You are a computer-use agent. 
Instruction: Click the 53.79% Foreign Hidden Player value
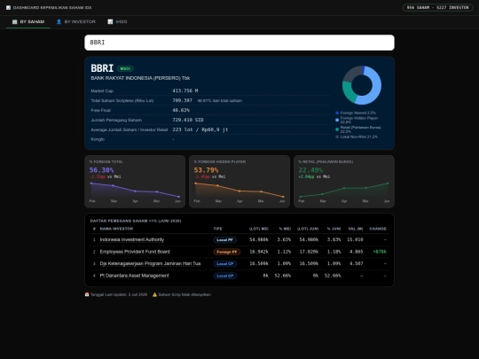coord(206,170)
